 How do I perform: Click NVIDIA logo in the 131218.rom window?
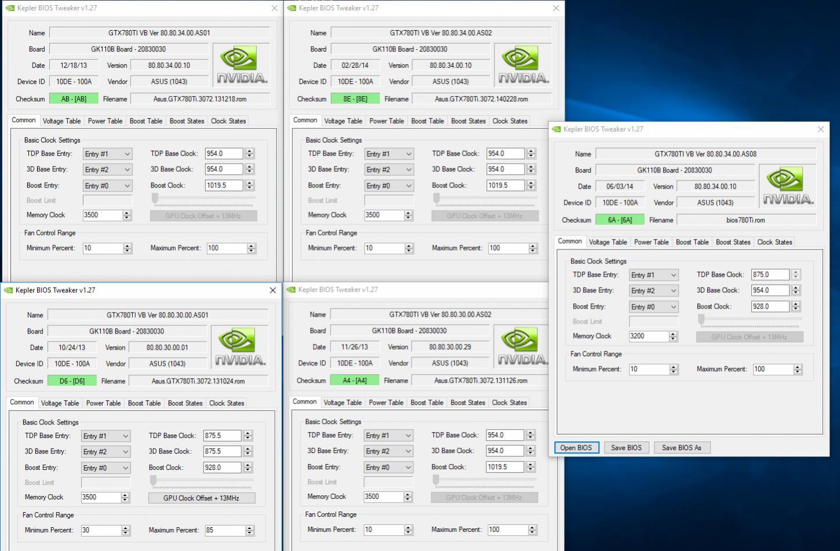242,66
